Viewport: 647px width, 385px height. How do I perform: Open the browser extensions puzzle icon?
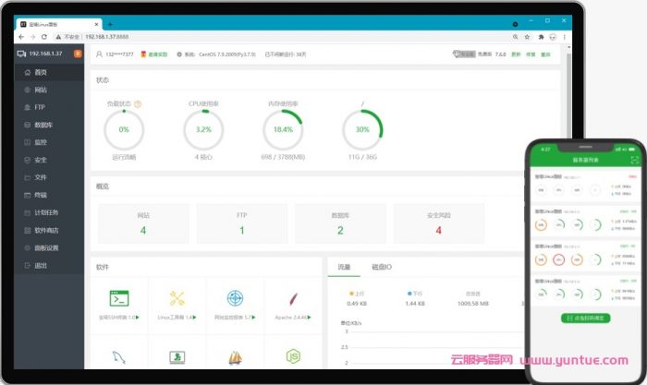pyautogui.click(x=541, y=37)
